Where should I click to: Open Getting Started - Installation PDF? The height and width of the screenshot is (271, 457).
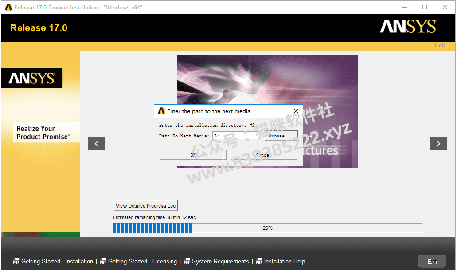57,261
